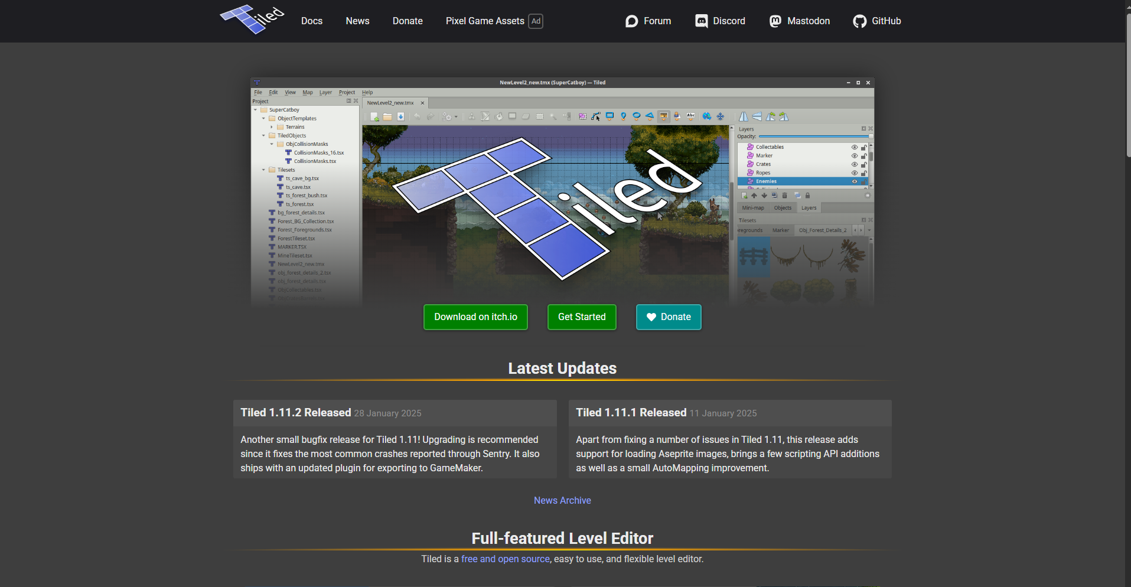Select the Insert Text tool in screenshot toolbar
The width and height of the screenshot is (1131, 587).
pyautogui.click(x=690, y=116)
